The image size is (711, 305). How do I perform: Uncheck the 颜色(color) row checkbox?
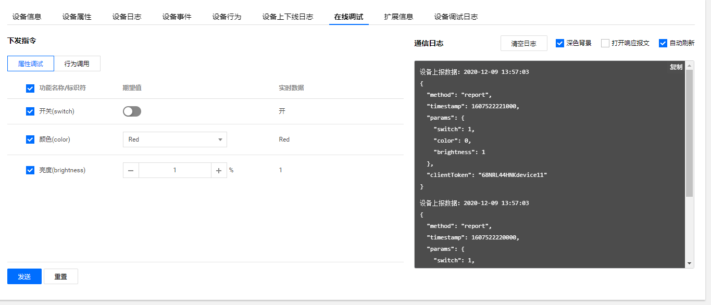pos(30,139)
